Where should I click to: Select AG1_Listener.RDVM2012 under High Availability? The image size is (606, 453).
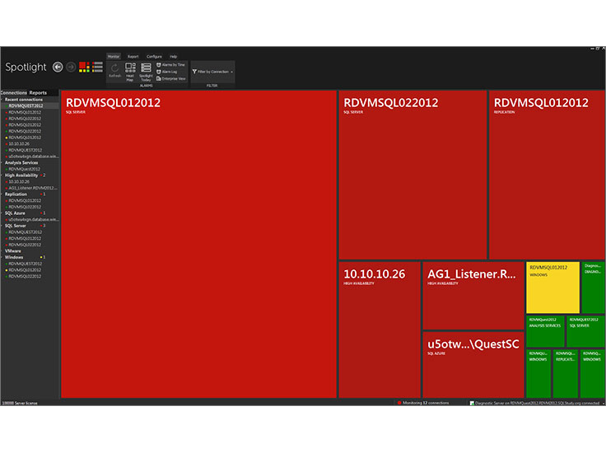tap(33, 189)
